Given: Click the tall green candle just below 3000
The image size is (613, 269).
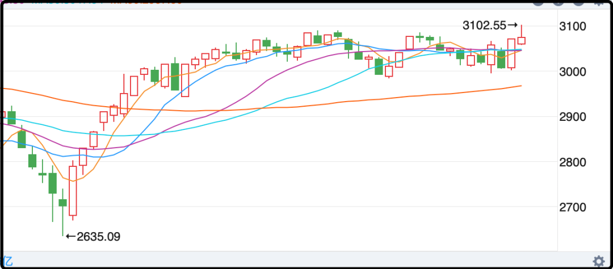Looking at the screenshot, I should 175,77.
